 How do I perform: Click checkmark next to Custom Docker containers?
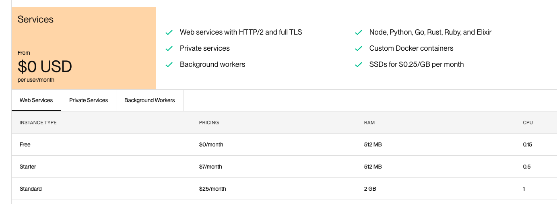pos(359,48)
